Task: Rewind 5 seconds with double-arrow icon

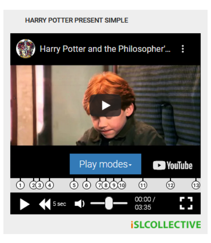Action: 45,204
